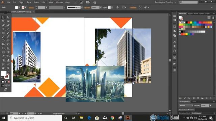Screen dimensions: 216x121
Task: Set paint mode to None
Action: pos(9,82)
